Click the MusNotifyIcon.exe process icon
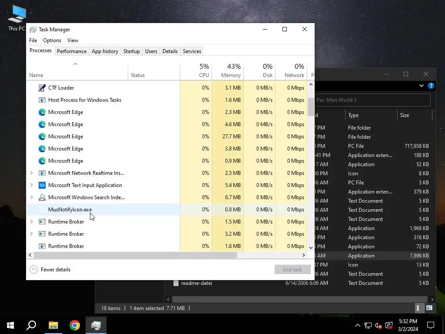The height and width of the screenshot is (334, 445). pos(42,210)
